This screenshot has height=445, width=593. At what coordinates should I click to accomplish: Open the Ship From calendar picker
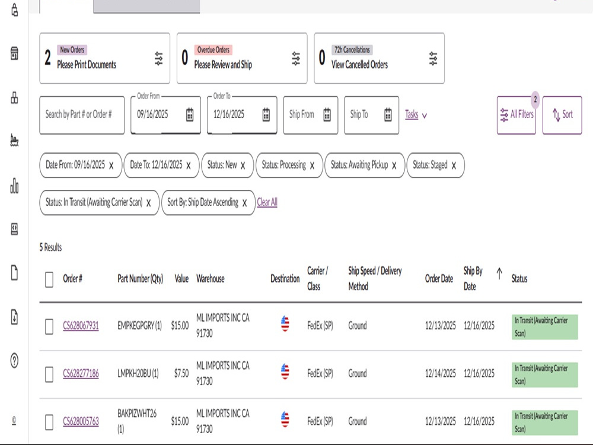click(x=327, y=115)
